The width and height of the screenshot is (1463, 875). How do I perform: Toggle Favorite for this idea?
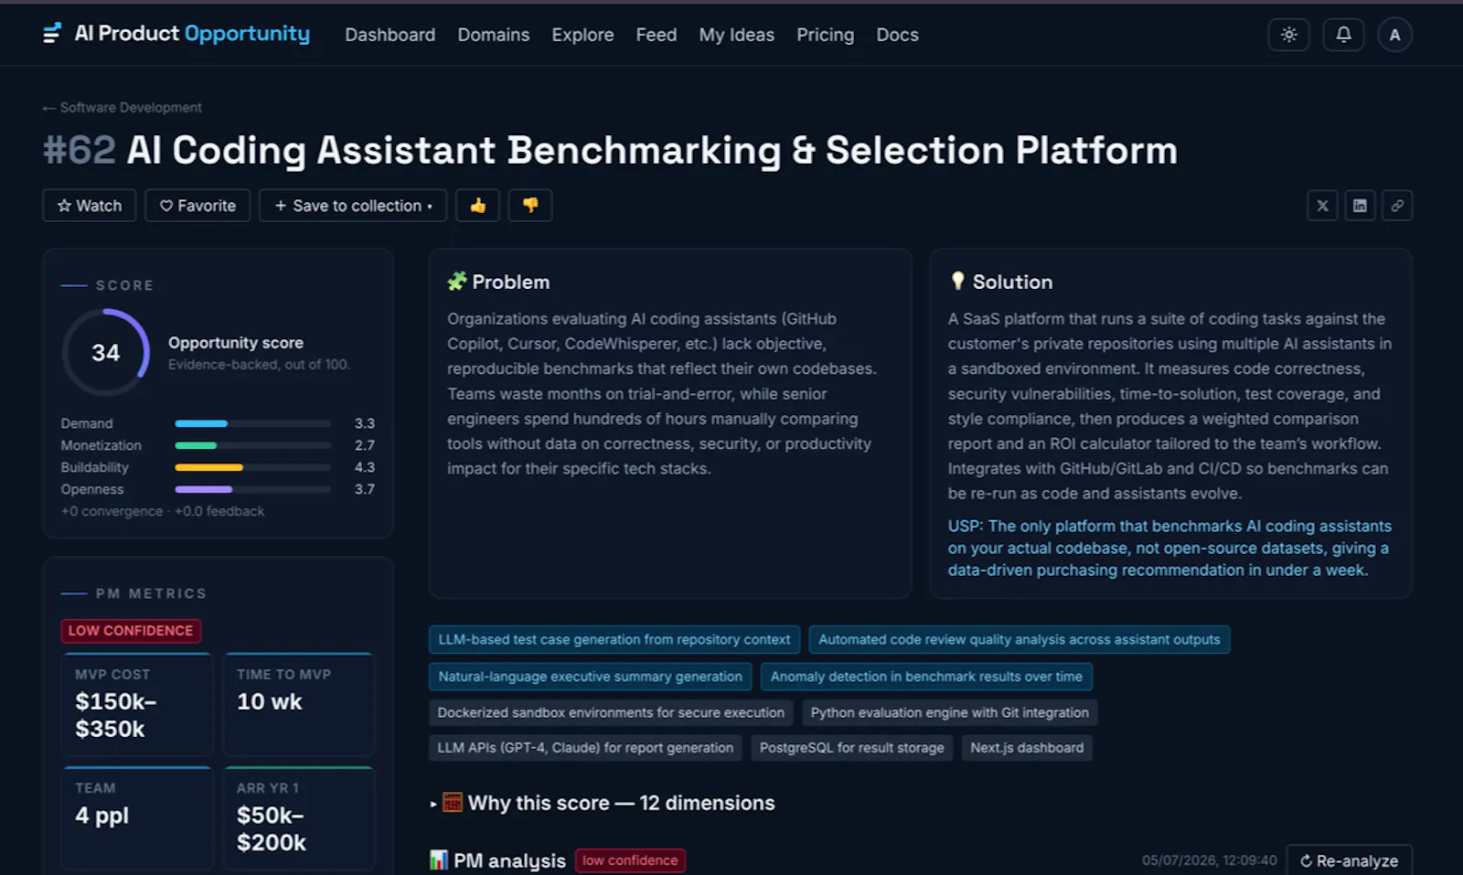[198, 206]
